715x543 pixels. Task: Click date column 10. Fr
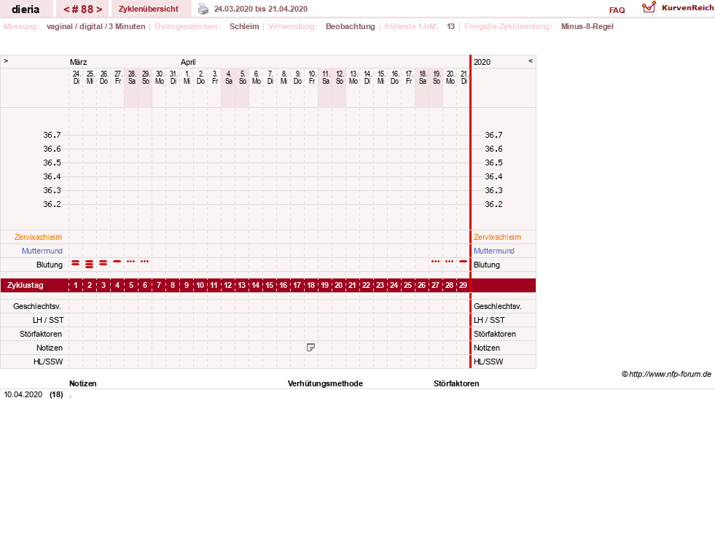[x=312, y=77]
